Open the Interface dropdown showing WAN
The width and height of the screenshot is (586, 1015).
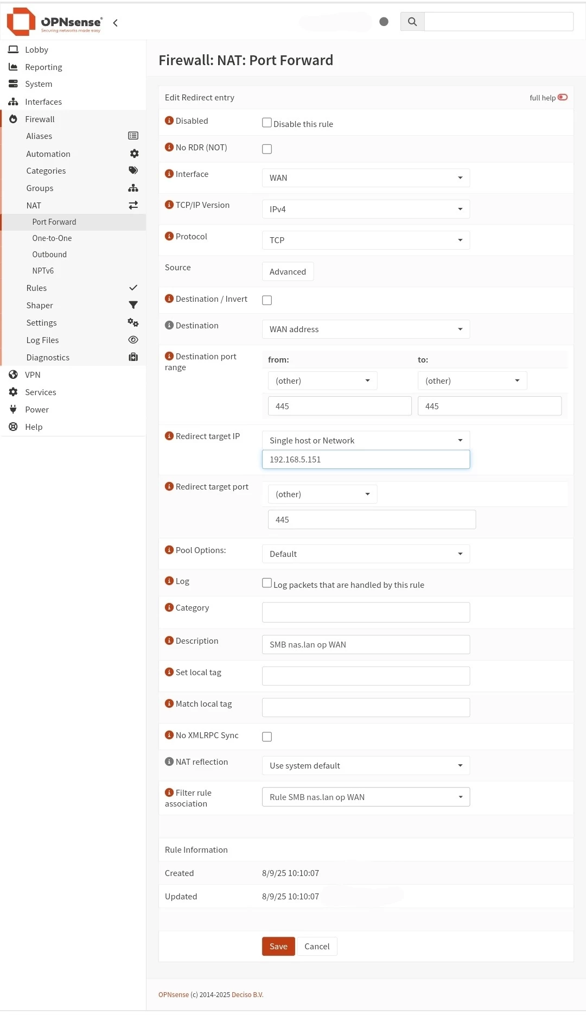click(x=366, y=178)
